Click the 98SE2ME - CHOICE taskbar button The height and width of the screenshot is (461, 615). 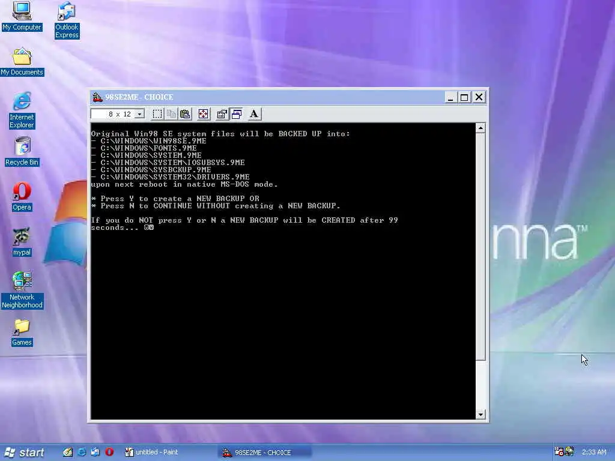point(265,453)
